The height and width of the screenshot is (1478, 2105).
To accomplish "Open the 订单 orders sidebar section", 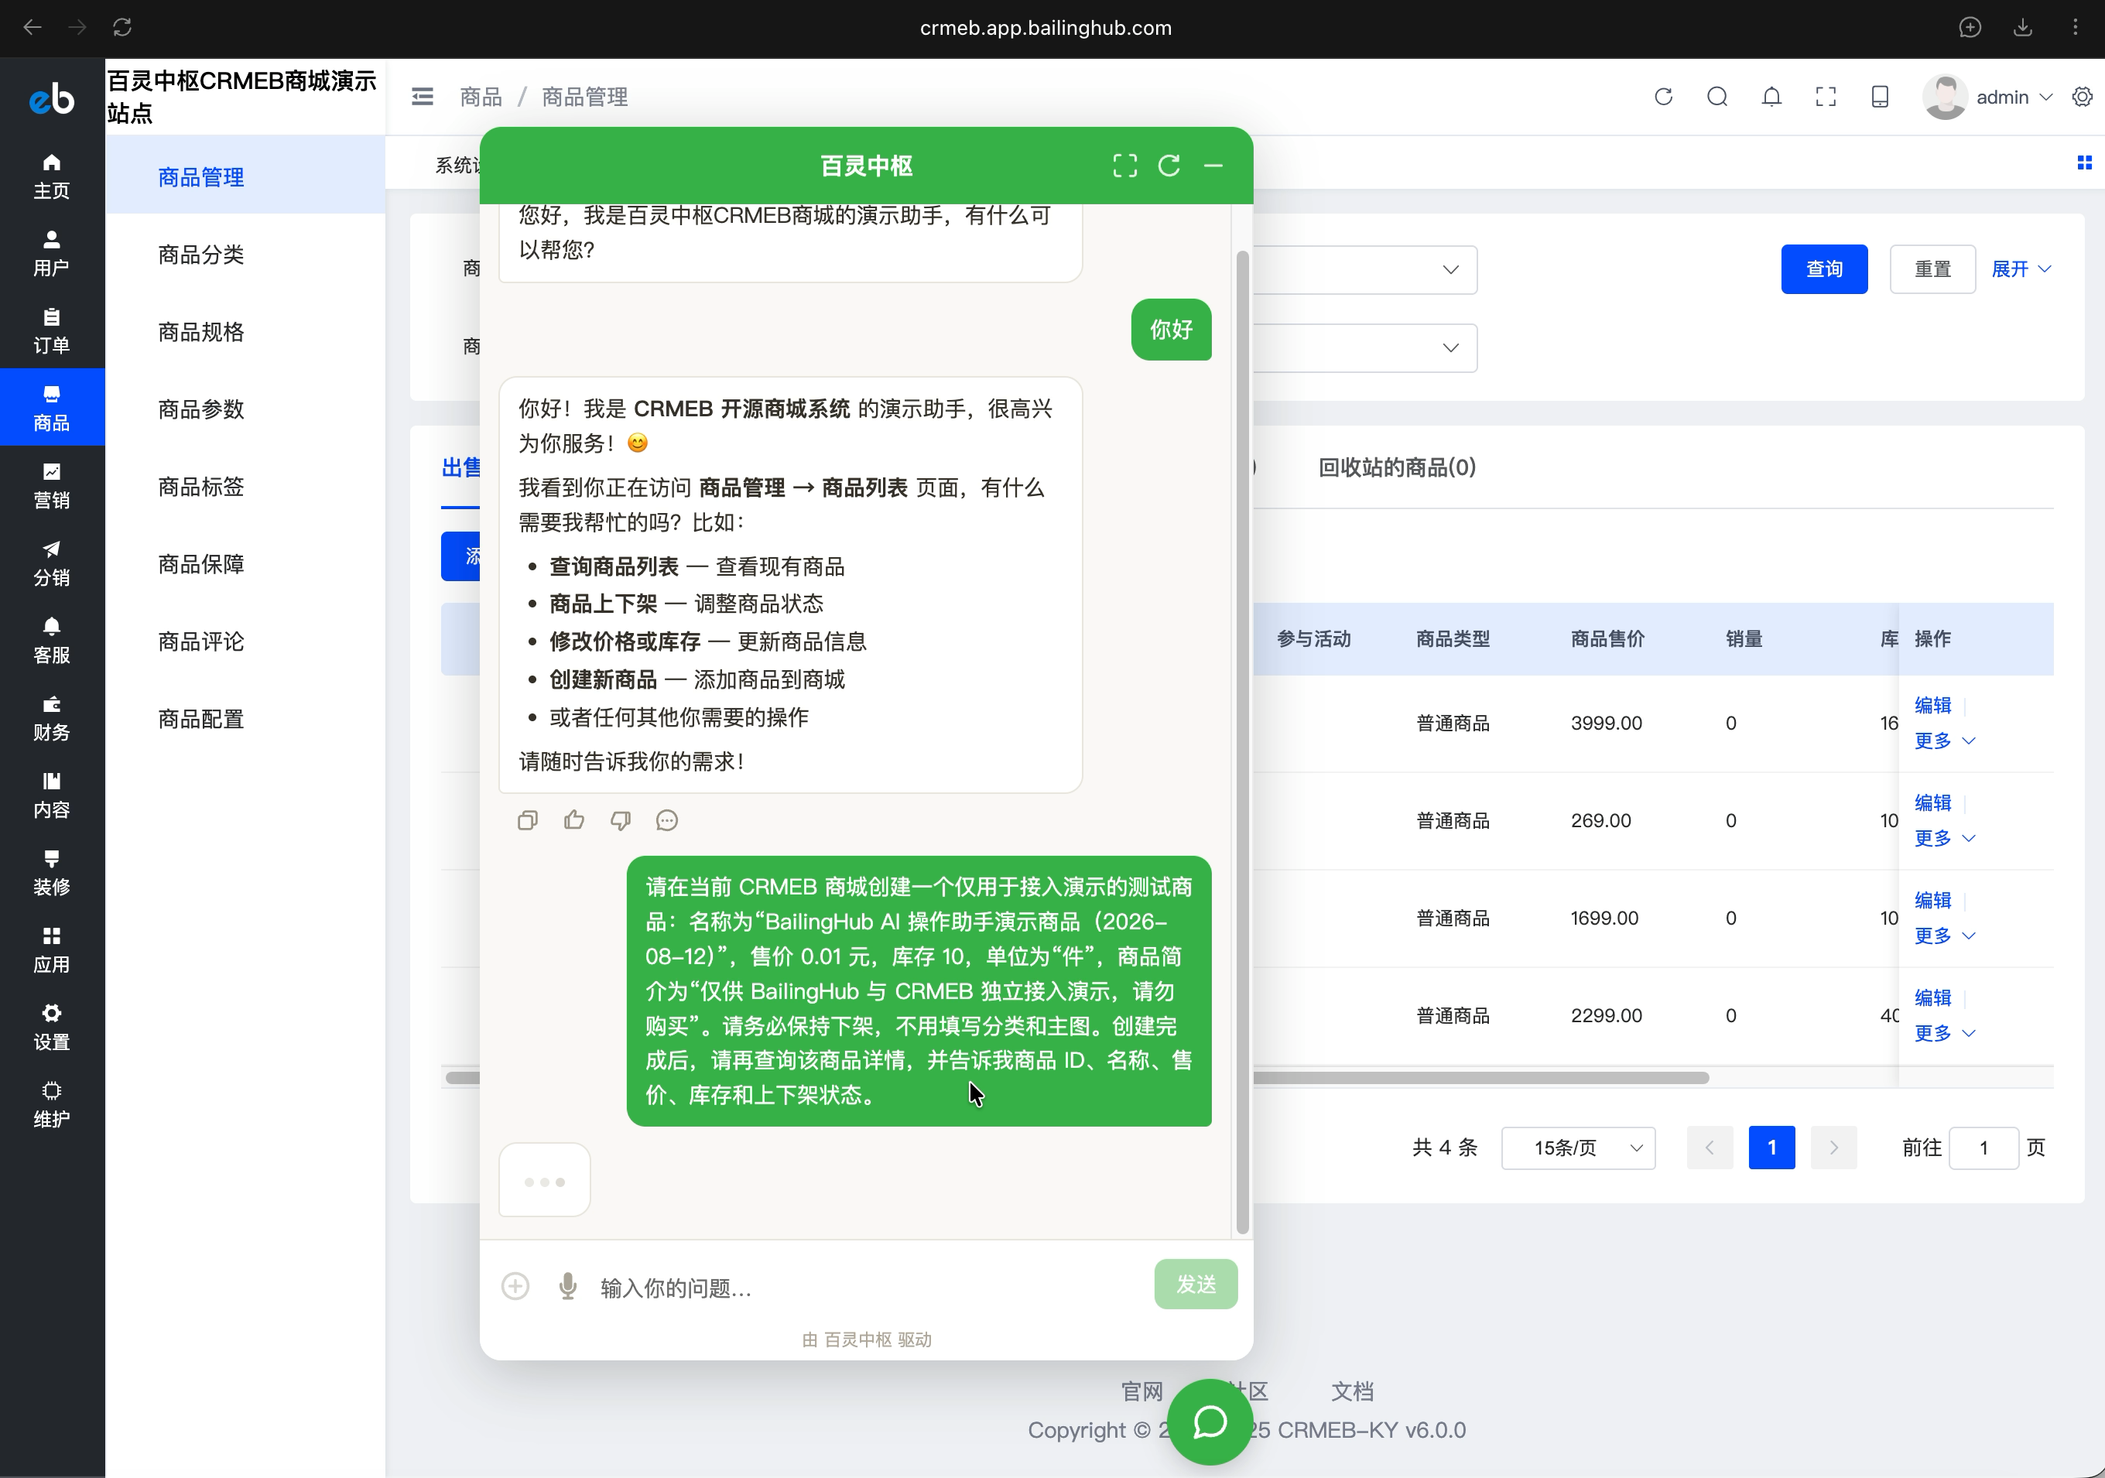I will (51, 330).
